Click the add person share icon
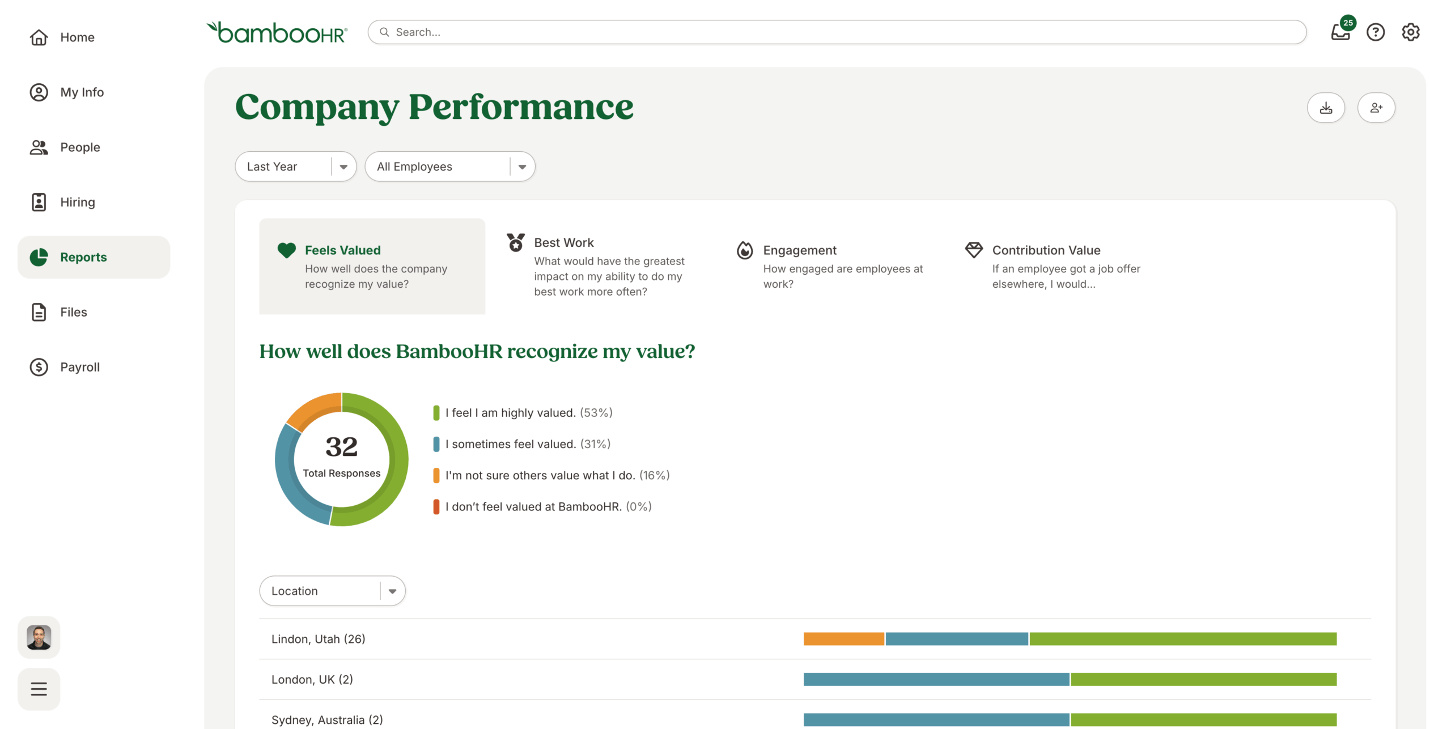 [x=1376, y=108]
